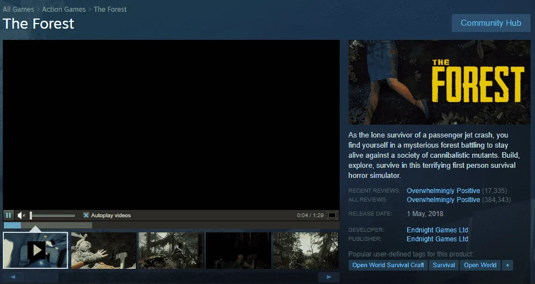Click The Forest page title
535x284 pixels.
click(38, 24)
